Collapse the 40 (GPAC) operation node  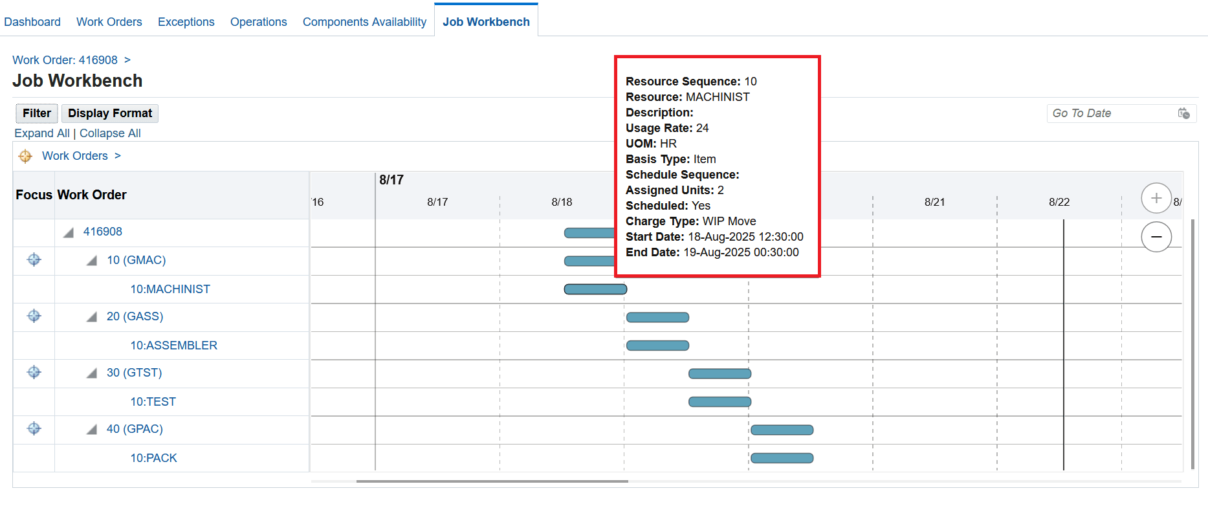coord(92,430)
